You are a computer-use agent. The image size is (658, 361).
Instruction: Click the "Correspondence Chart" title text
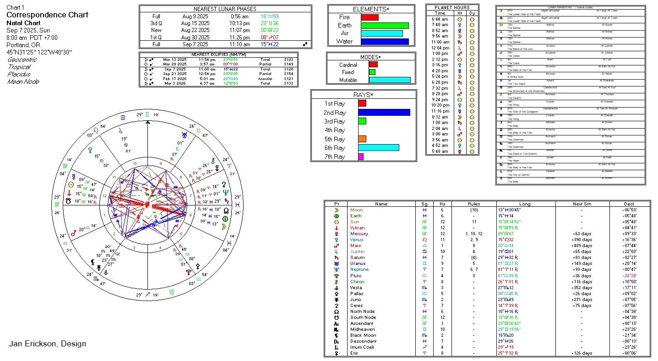47,15
